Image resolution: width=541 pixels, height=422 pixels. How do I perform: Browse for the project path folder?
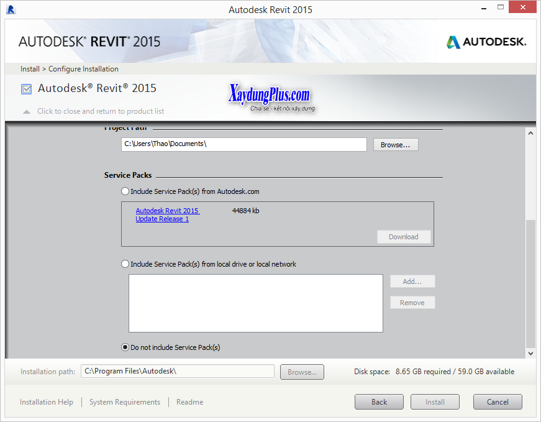pyautogui.click(x=396, y=145)
